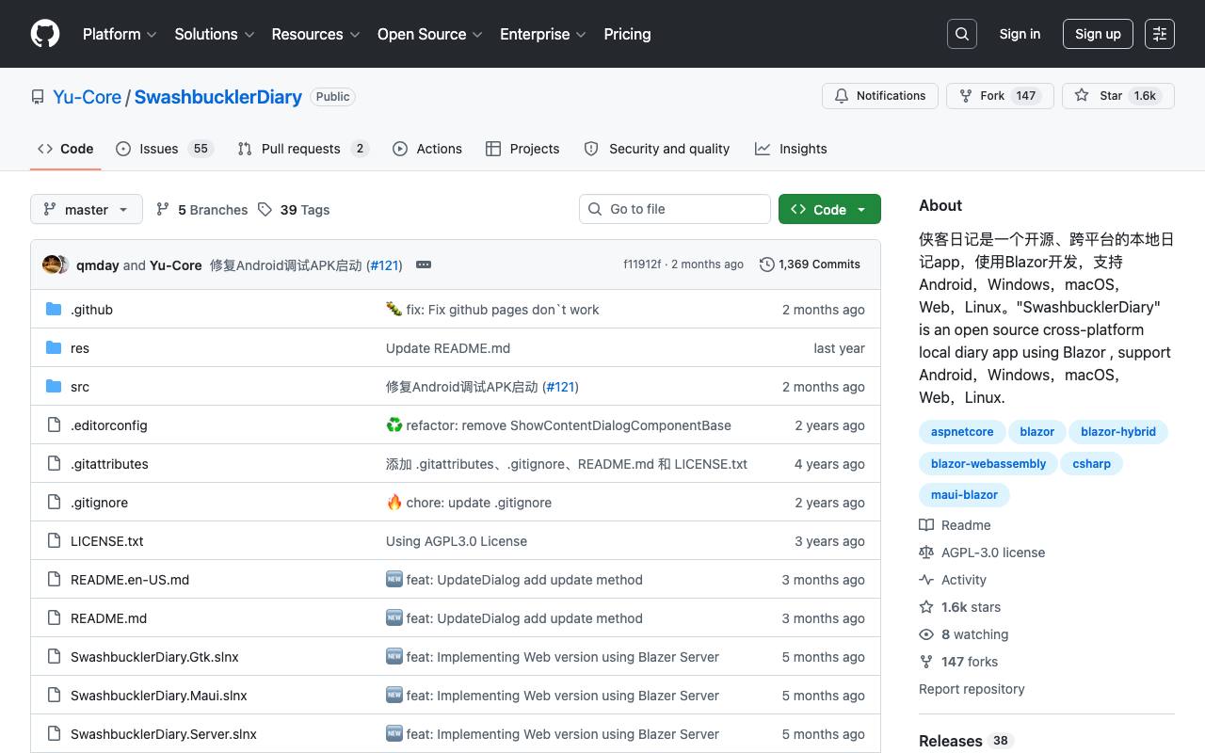
Task: Open the appearance settings icon button
Action: pos(1160,34)
